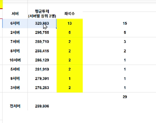Click the cell showing 15 right of yellow column
Screen dimensions: 156x123
click(x=125, y=23)
